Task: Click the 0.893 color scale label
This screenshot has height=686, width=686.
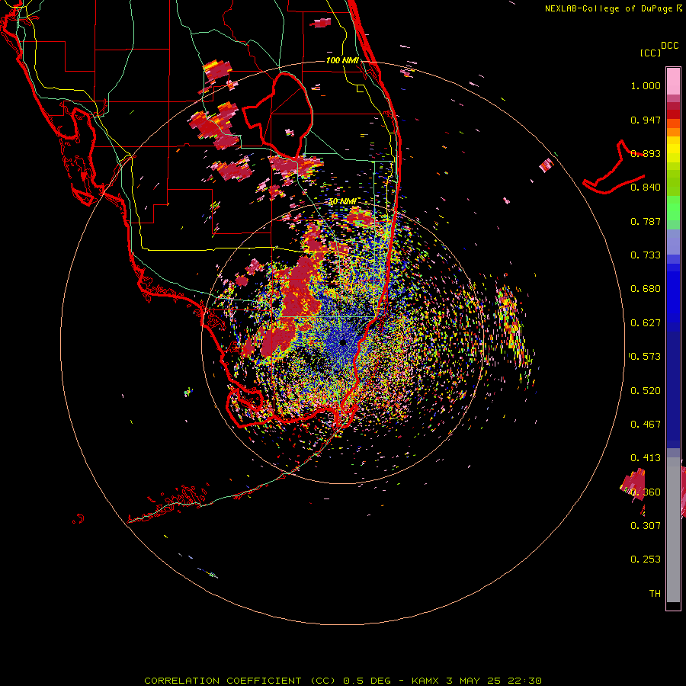Action: (646, 153)
